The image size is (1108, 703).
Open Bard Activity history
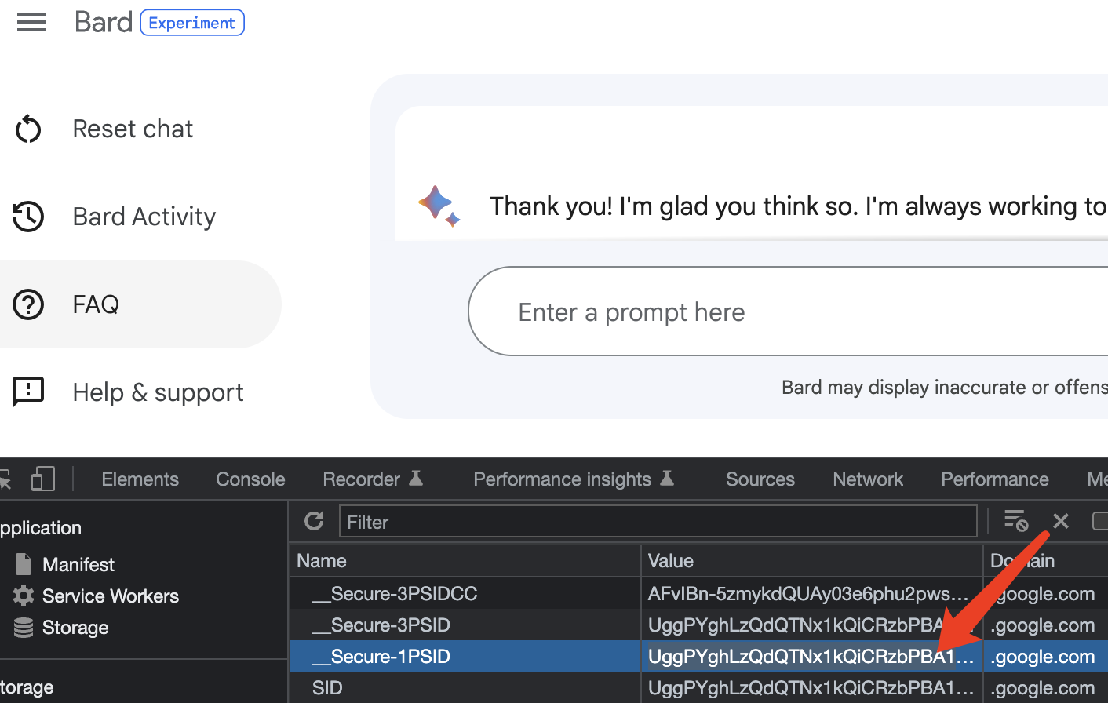pos(113,217)
